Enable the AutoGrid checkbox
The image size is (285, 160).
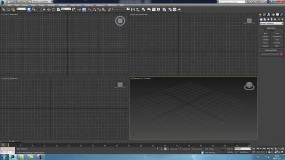[265, 31]
